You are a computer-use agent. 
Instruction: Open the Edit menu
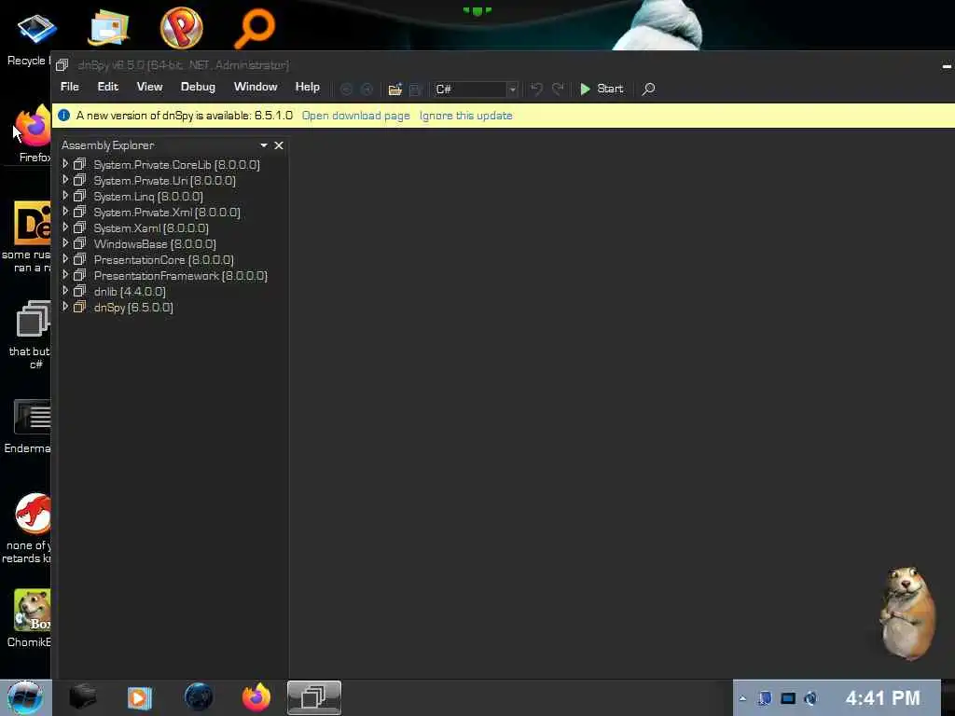pos(108,87)
